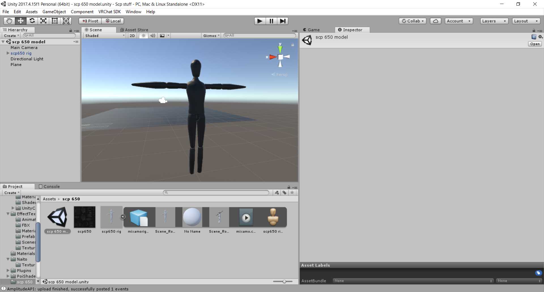Select the Hand tool in toolbar
The image size is (544, 292).
pos(9,21)
